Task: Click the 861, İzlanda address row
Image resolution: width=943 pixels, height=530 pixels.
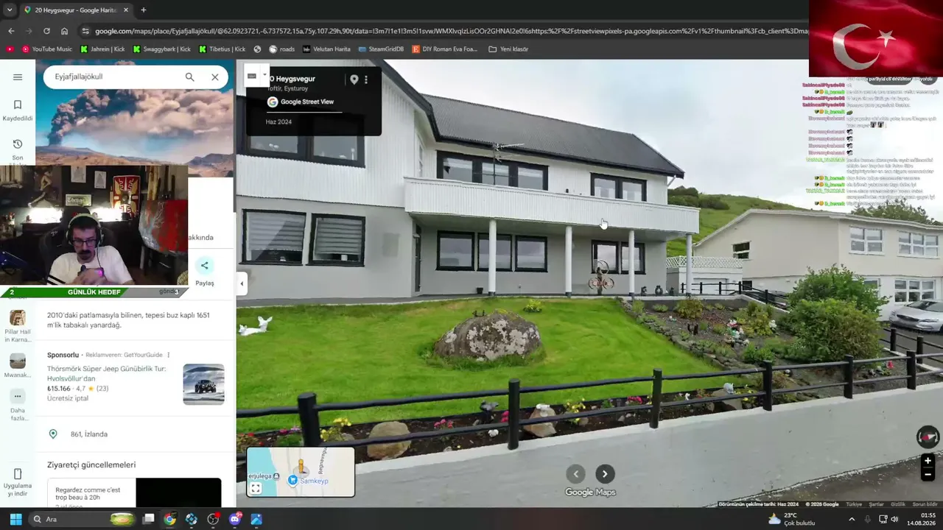Action: (136, 434)
